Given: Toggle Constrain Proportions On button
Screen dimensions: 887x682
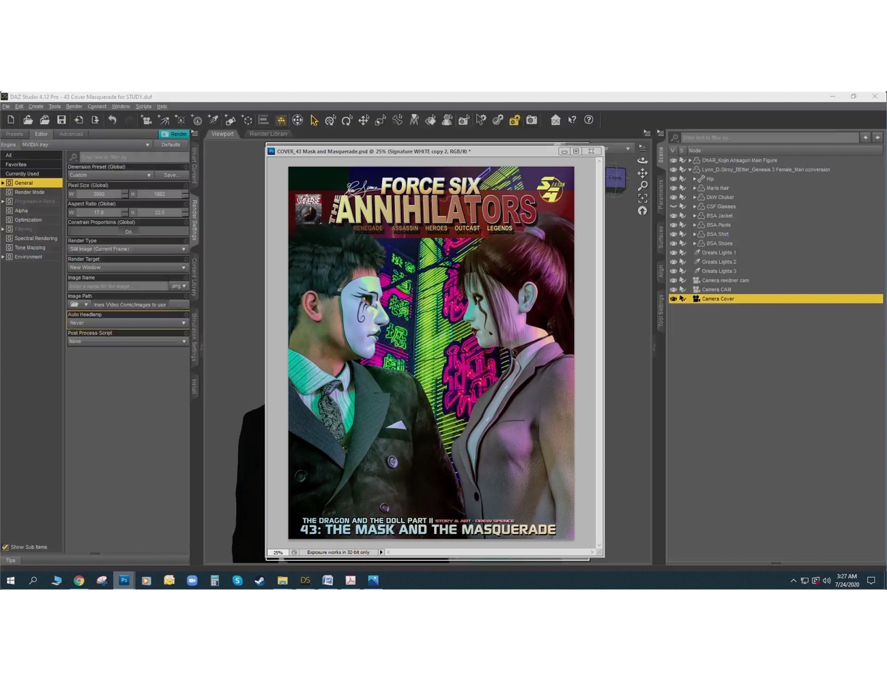Looking at the screenshot, I should pos(128,232).
